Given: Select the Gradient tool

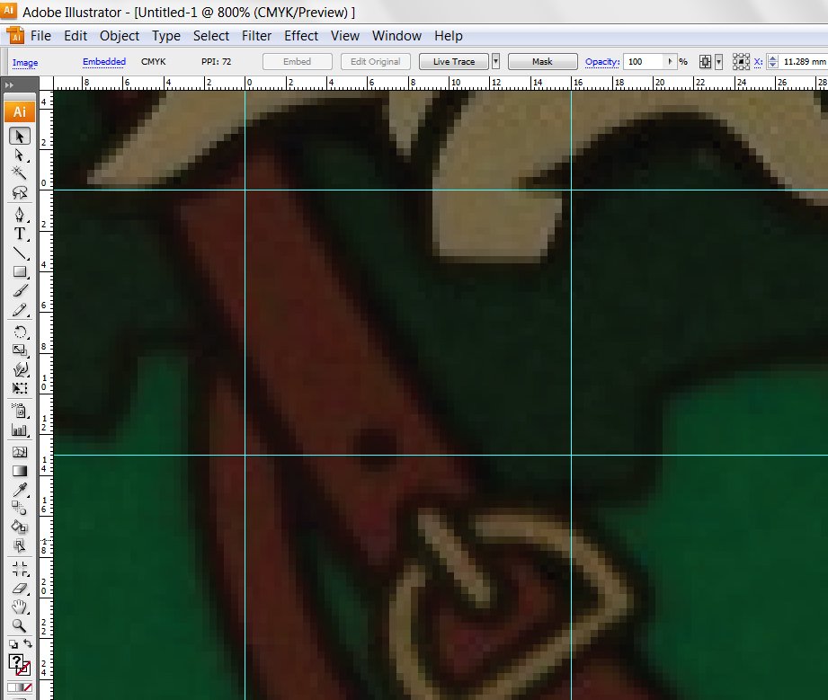Looking at the screenshot, I should coord(19,471).
